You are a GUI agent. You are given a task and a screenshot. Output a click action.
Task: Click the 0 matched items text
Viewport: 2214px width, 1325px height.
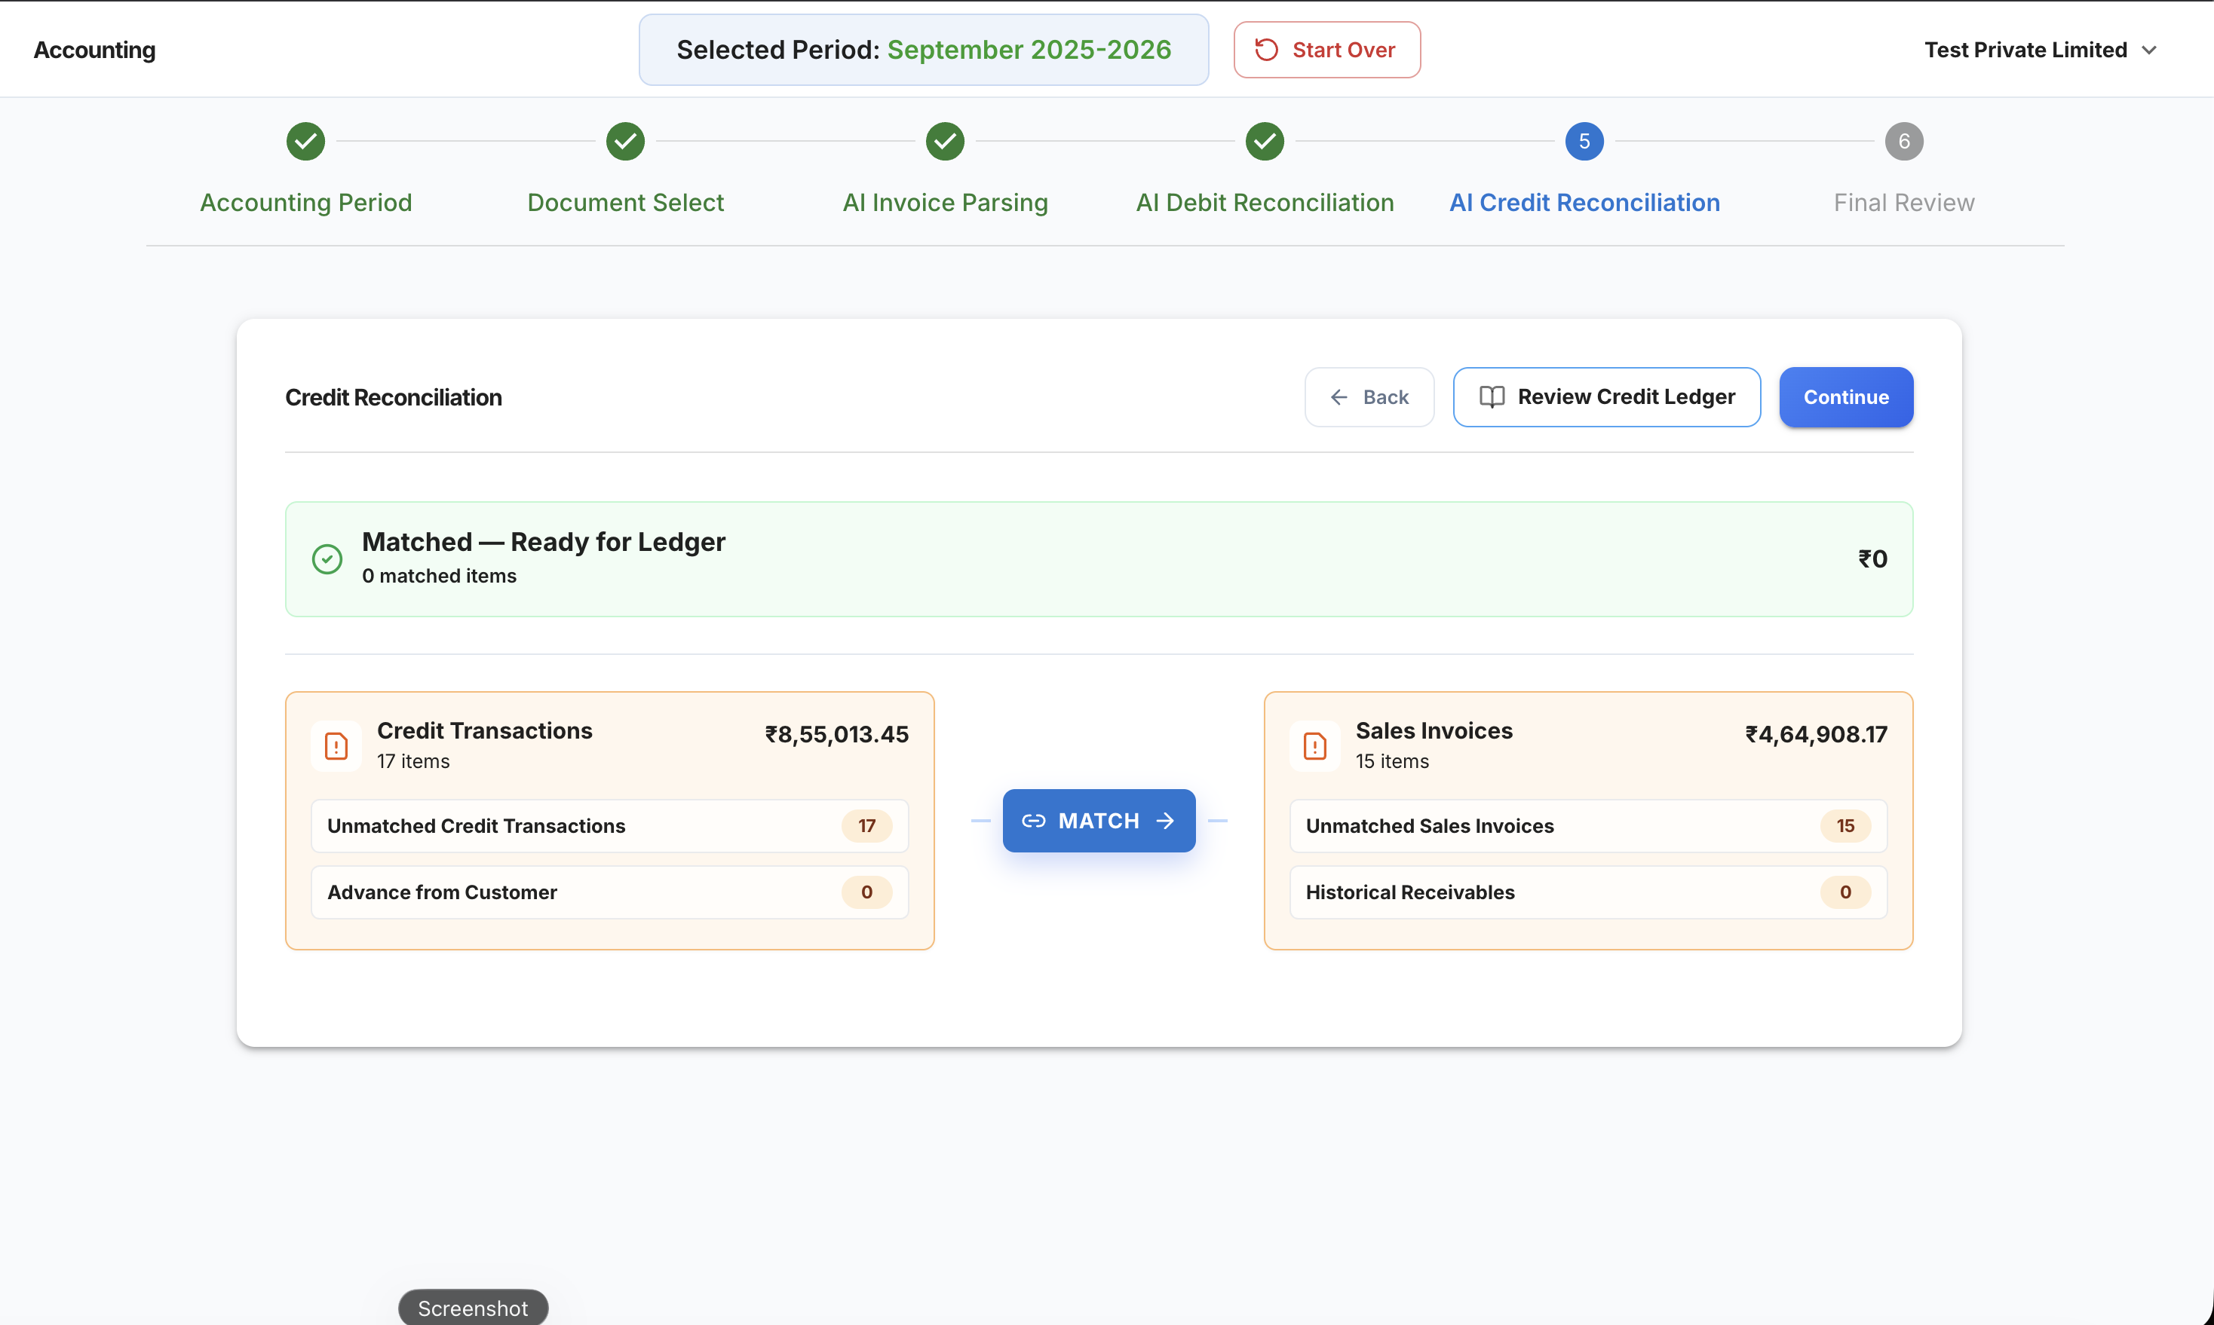tap(440, 576)
